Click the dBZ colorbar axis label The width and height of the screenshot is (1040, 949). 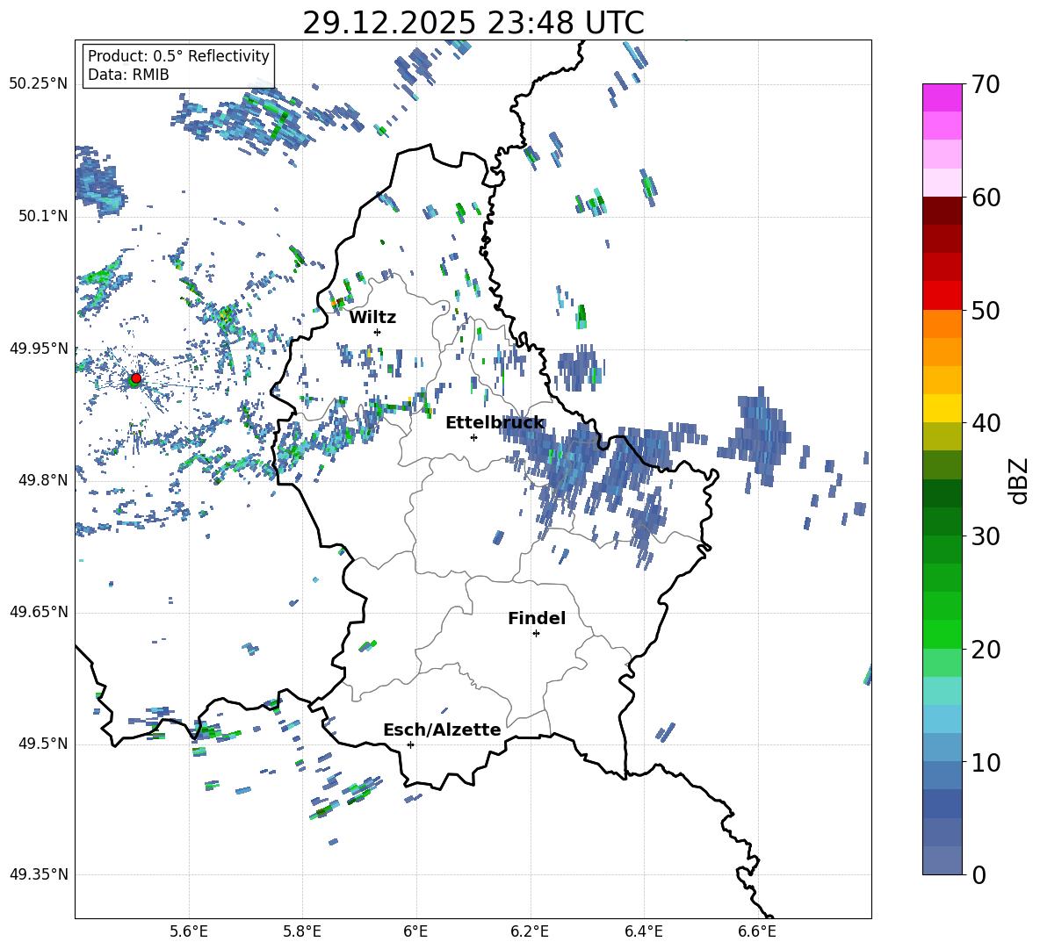(1020, 480)
